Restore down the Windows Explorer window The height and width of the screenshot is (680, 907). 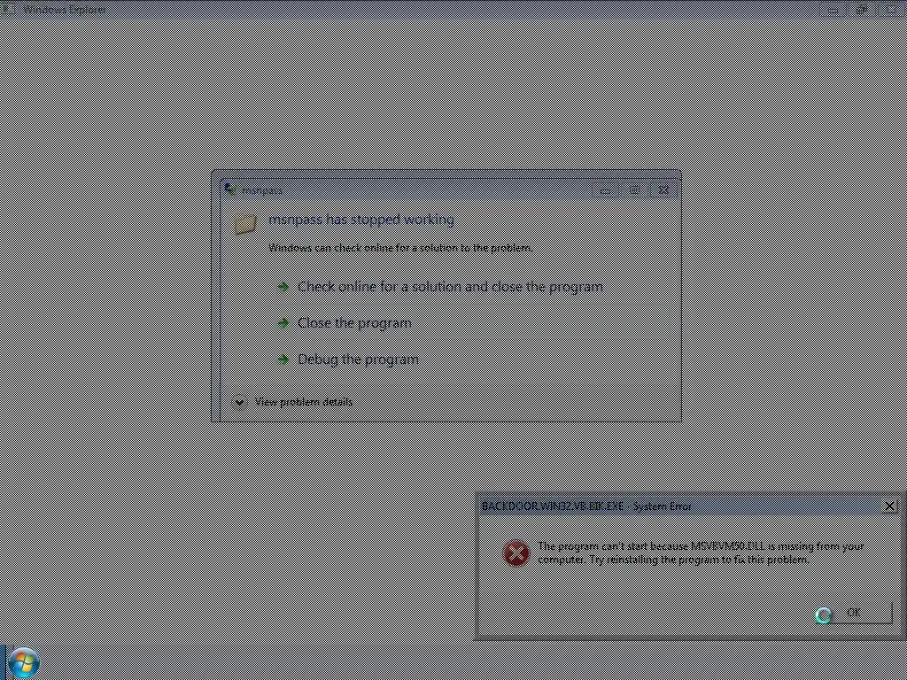862,9
